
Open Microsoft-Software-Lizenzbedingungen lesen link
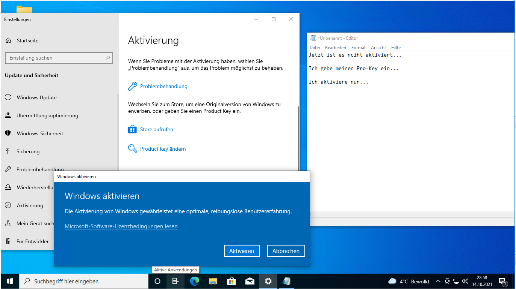pyautogui.click(x=121, y=226)
